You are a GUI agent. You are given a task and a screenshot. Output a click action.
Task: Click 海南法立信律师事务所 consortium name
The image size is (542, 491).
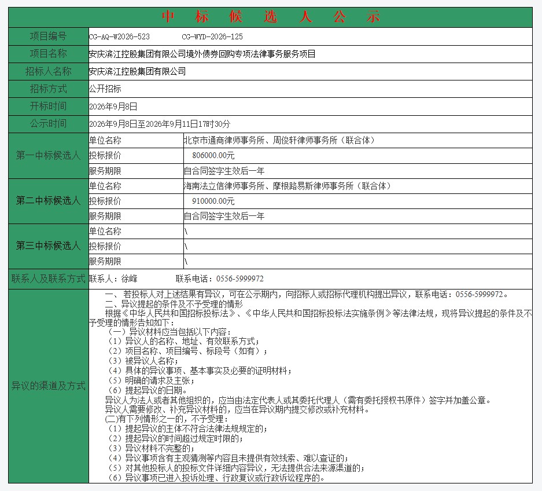287,186
